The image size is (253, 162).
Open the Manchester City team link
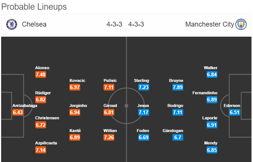tap(210, 25)
